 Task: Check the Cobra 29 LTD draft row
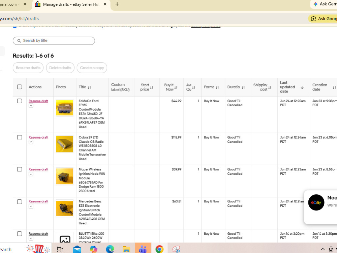pyautogui.click(x=19, y=137)
